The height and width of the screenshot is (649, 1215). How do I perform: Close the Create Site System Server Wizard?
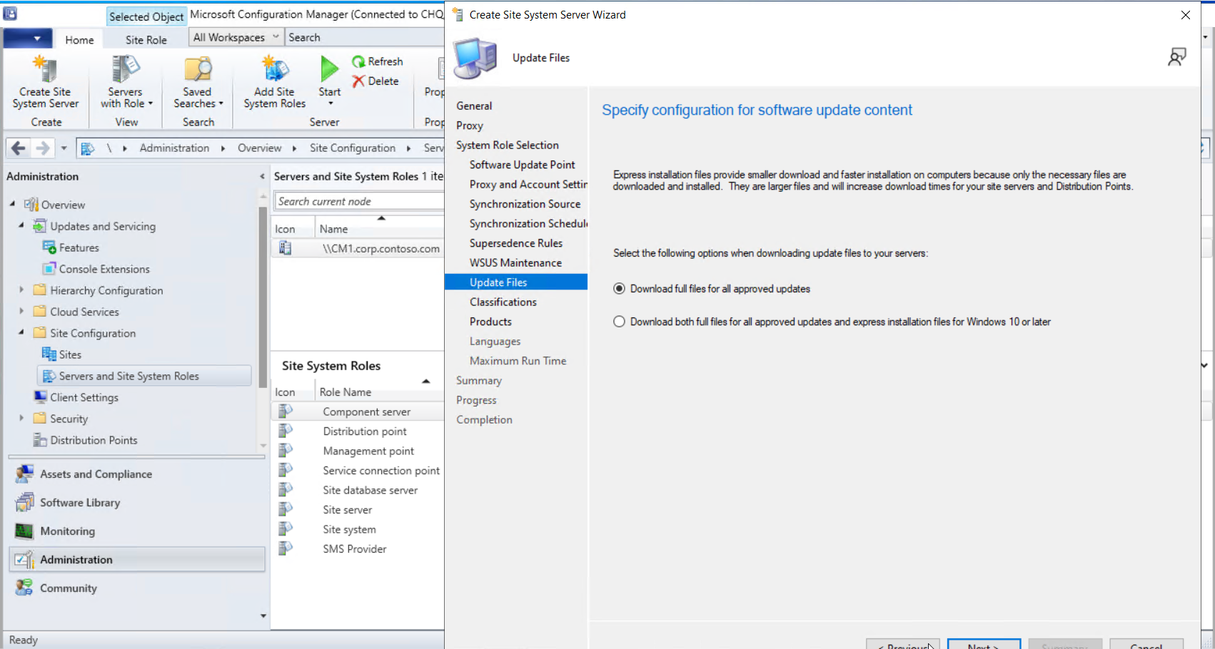point(1186,14)
